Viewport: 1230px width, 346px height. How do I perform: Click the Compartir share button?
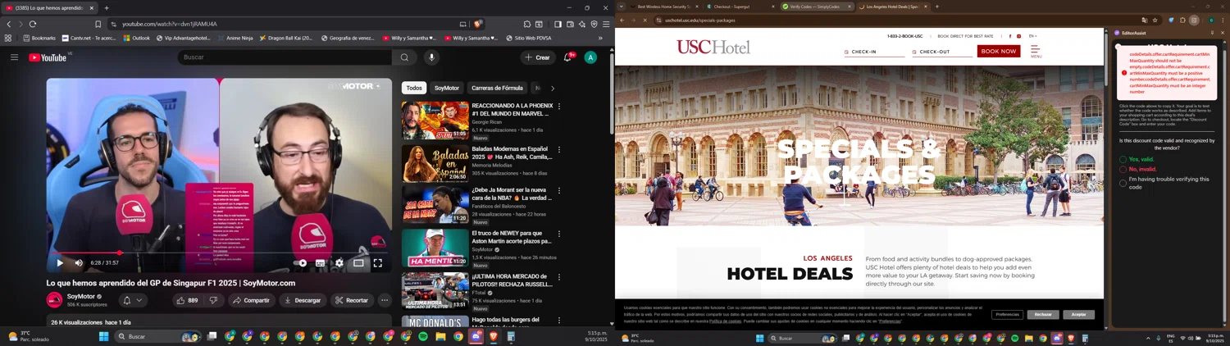[250, 300]
